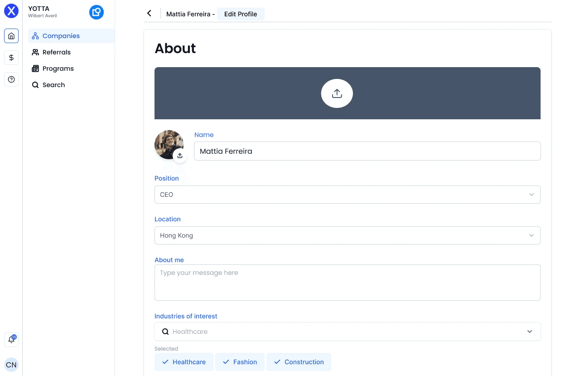Expand the Industries of interest dropdown

(x=529, y=332)
